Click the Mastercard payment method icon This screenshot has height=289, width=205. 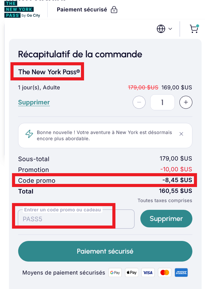coord(164,272)
